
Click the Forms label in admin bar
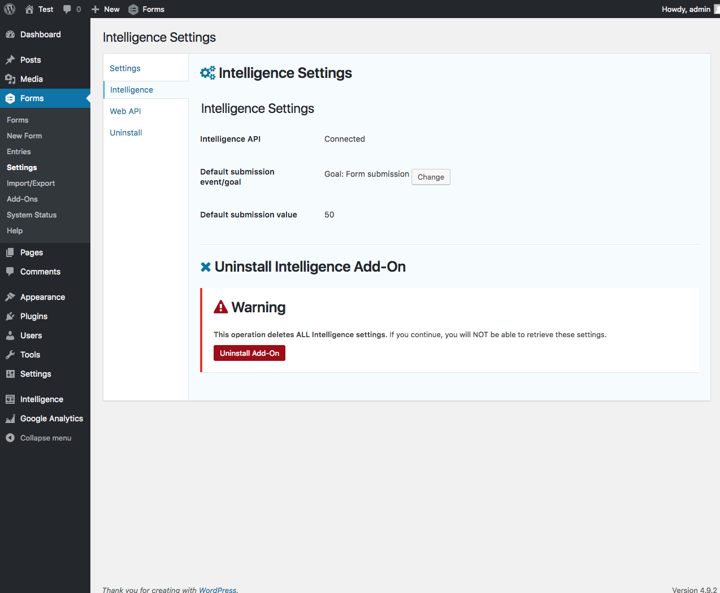click(x=153, y=9)
